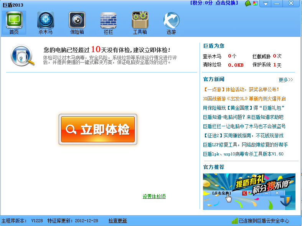Screen dimensions: 302x226
Task: Click 保护系统 1天 statistic
Action: pyautogui.click(x=267, y=65)
